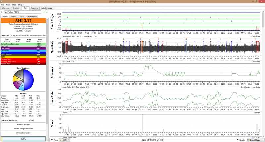Click the pressure peak near 00:40

point(150,66)
